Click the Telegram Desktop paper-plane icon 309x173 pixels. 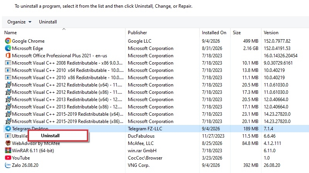[8, 129]
